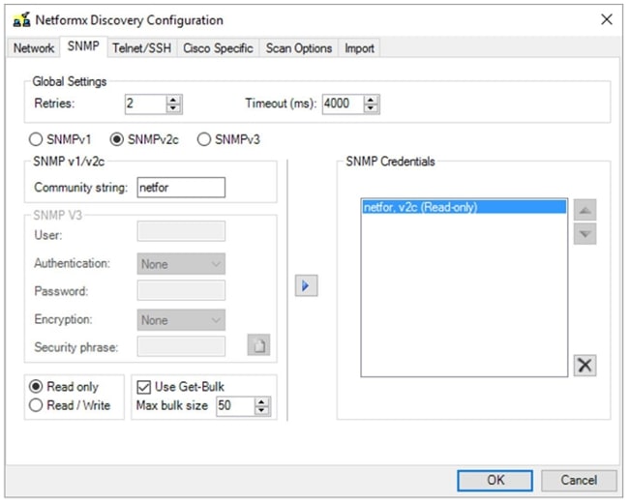Click the SNMP V3 Password field
The height and width of the screenshot is (503, 629).
pyautogui.click(x=181, y=290)
